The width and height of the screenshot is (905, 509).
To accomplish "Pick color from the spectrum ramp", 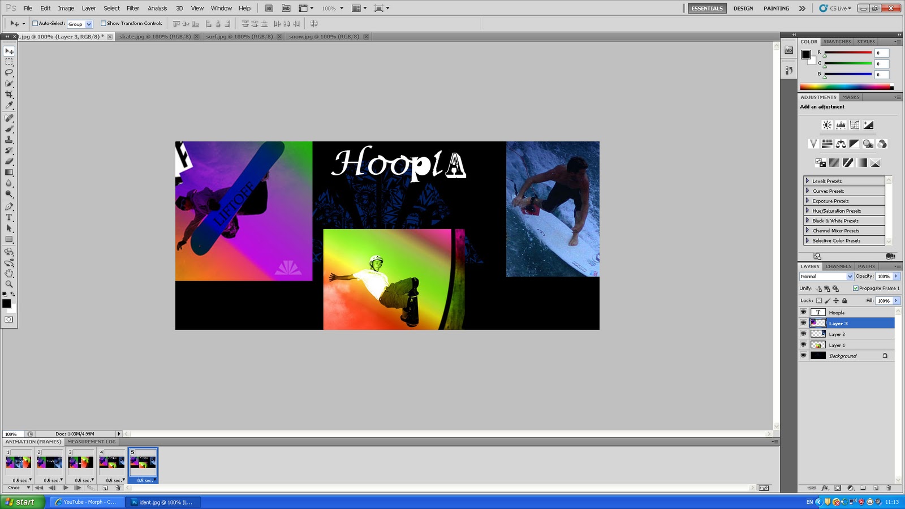I will [x=846, y=87].
